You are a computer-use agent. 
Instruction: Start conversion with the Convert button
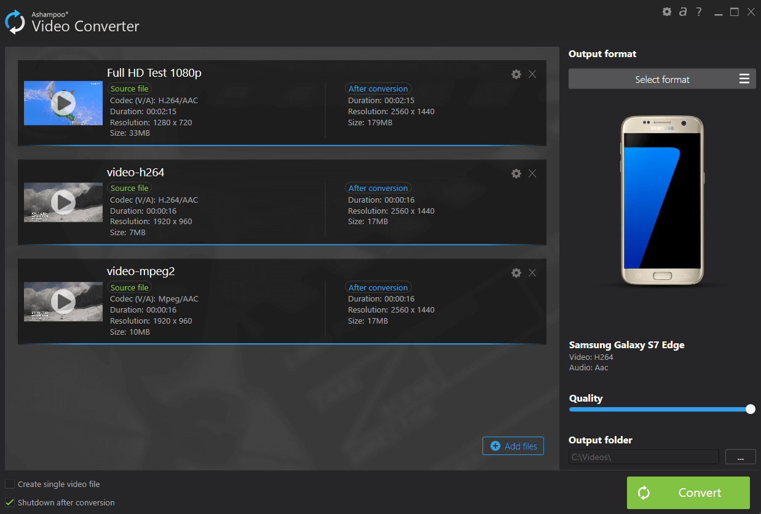point(688,493)
